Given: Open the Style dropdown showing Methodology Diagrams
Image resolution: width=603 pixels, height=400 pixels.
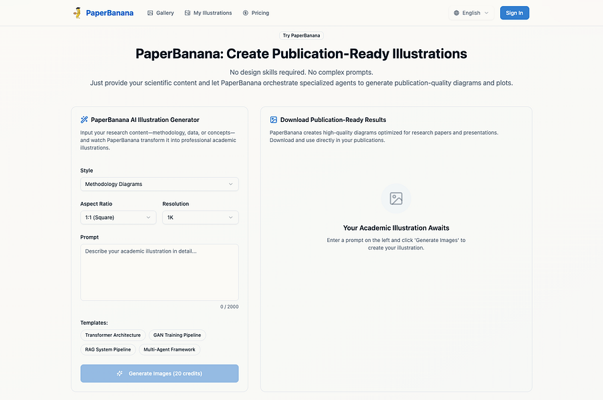Looking at the screenshot, I should coord(159,184).
